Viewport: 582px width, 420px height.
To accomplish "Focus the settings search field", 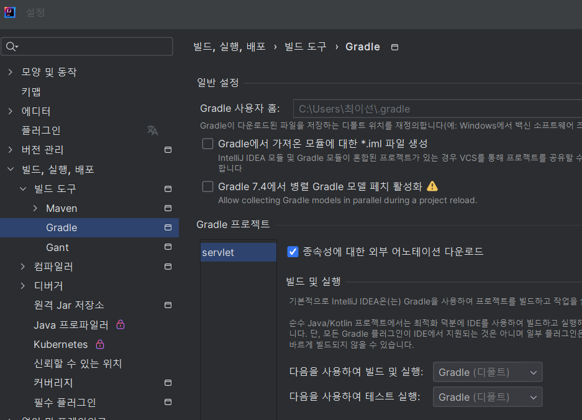I will click(x=87, y=47).
